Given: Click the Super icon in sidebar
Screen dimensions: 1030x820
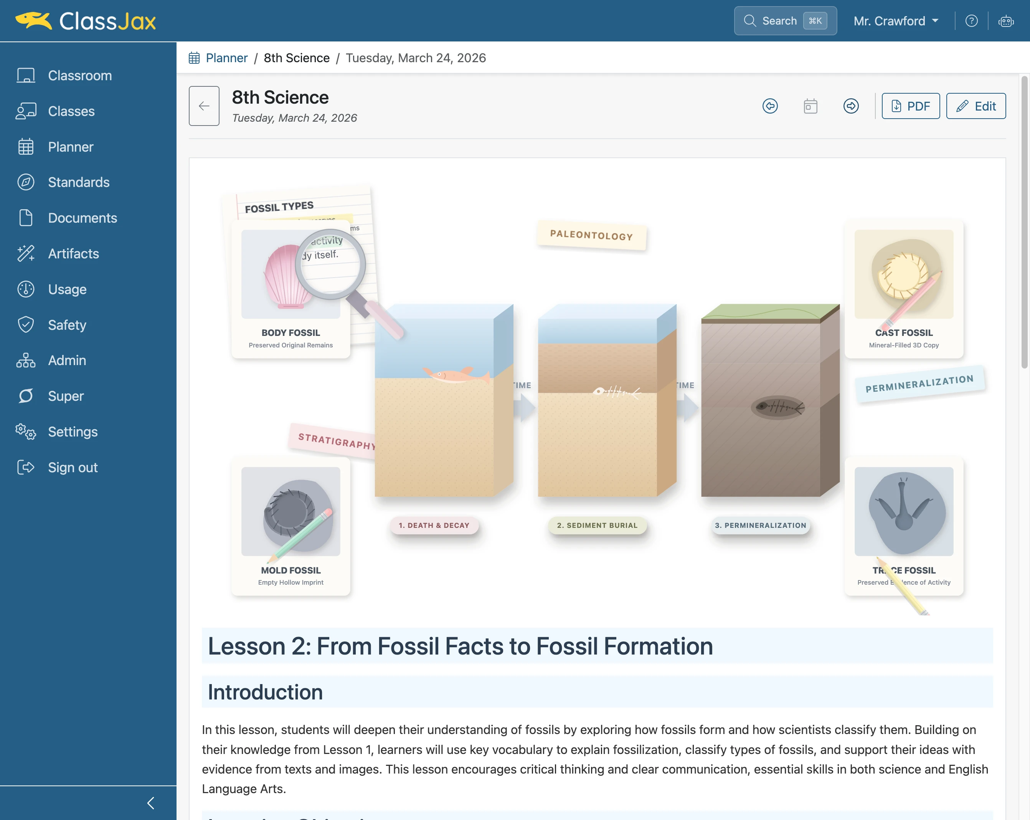Looking at the screenshot, I should tap(26, 396).
